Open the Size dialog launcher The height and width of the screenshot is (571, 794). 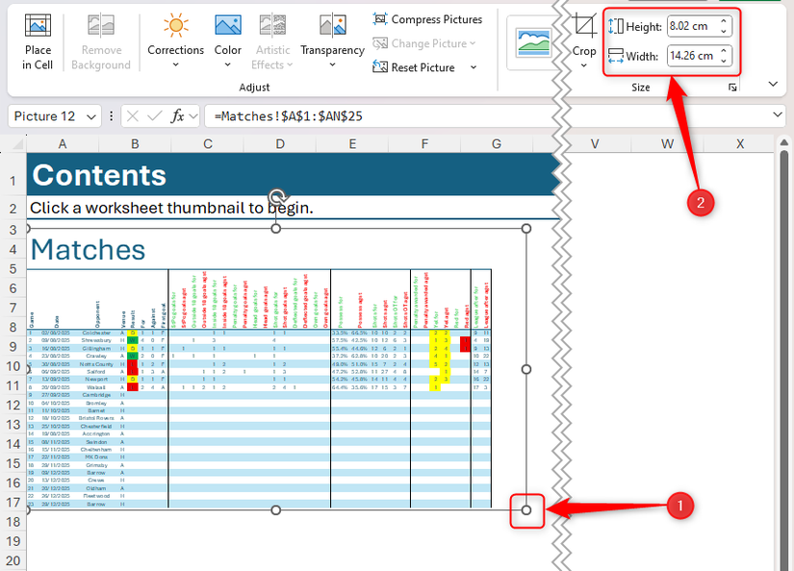tap(733, 87)
